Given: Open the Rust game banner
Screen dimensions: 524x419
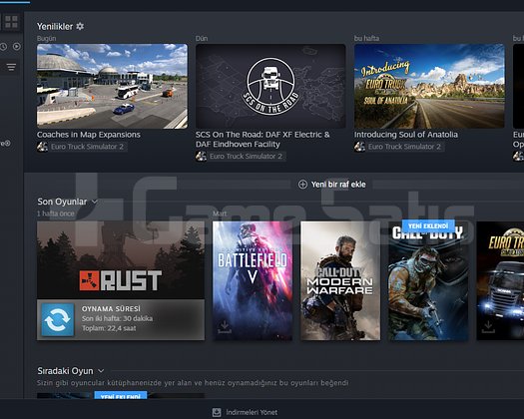Looking at the screenshot, I should click(121, 260).
